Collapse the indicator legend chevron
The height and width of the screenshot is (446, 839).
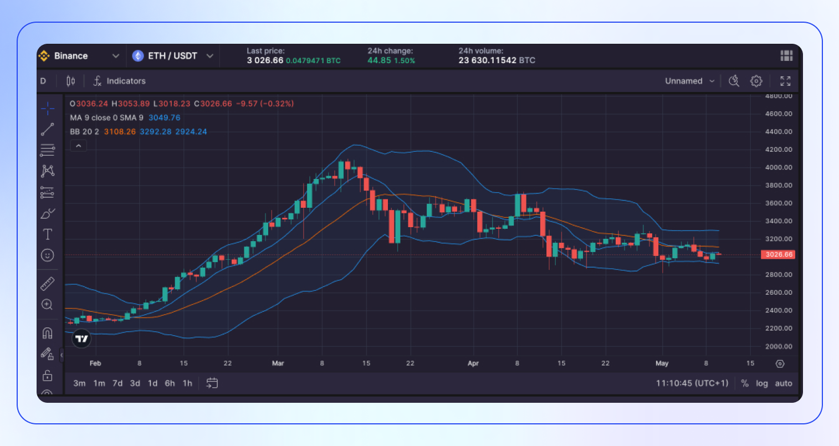click(x=78, y=146)
